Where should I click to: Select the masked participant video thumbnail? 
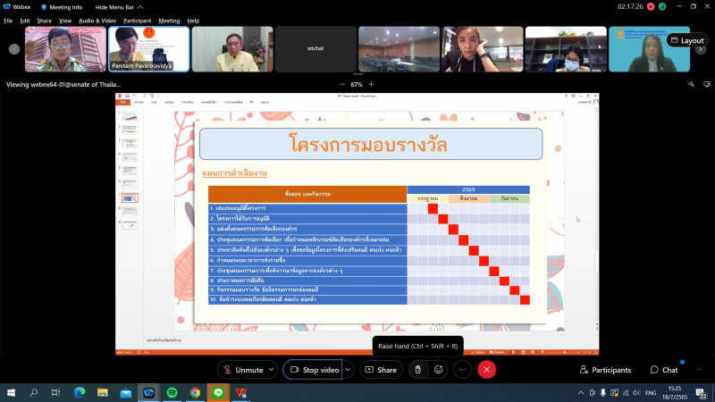click(x=566, y=49)
